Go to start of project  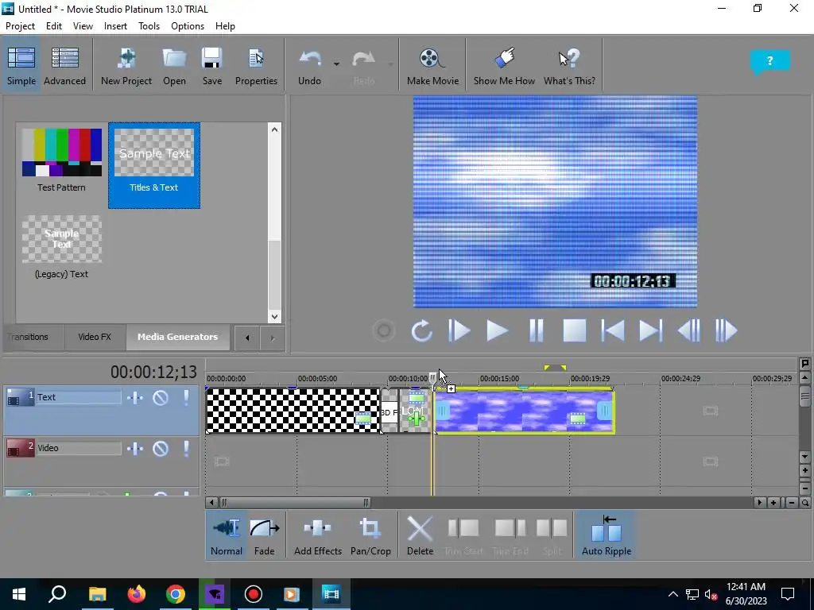tap(613, 330)
